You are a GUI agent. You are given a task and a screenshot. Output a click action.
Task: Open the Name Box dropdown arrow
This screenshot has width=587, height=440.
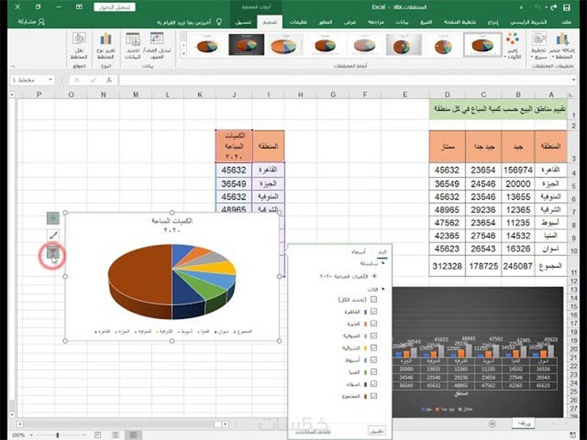tap(50, 80)
